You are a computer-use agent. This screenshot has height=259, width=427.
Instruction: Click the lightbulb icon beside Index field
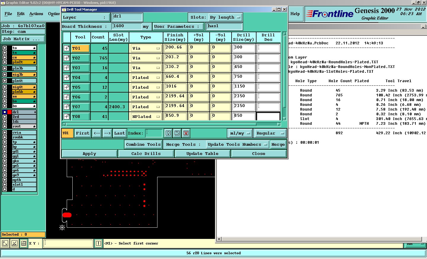[x=168, y=133]
